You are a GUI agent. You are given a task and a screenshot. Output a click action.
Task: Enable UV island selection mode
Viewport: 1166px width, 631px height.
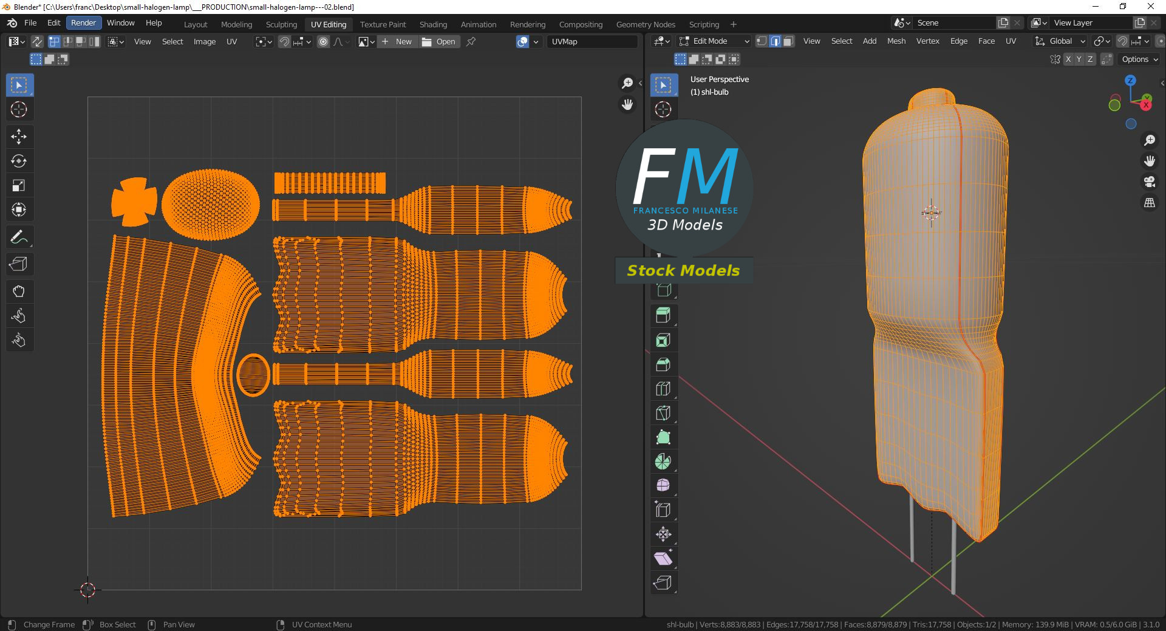click(x=94, y=42)
